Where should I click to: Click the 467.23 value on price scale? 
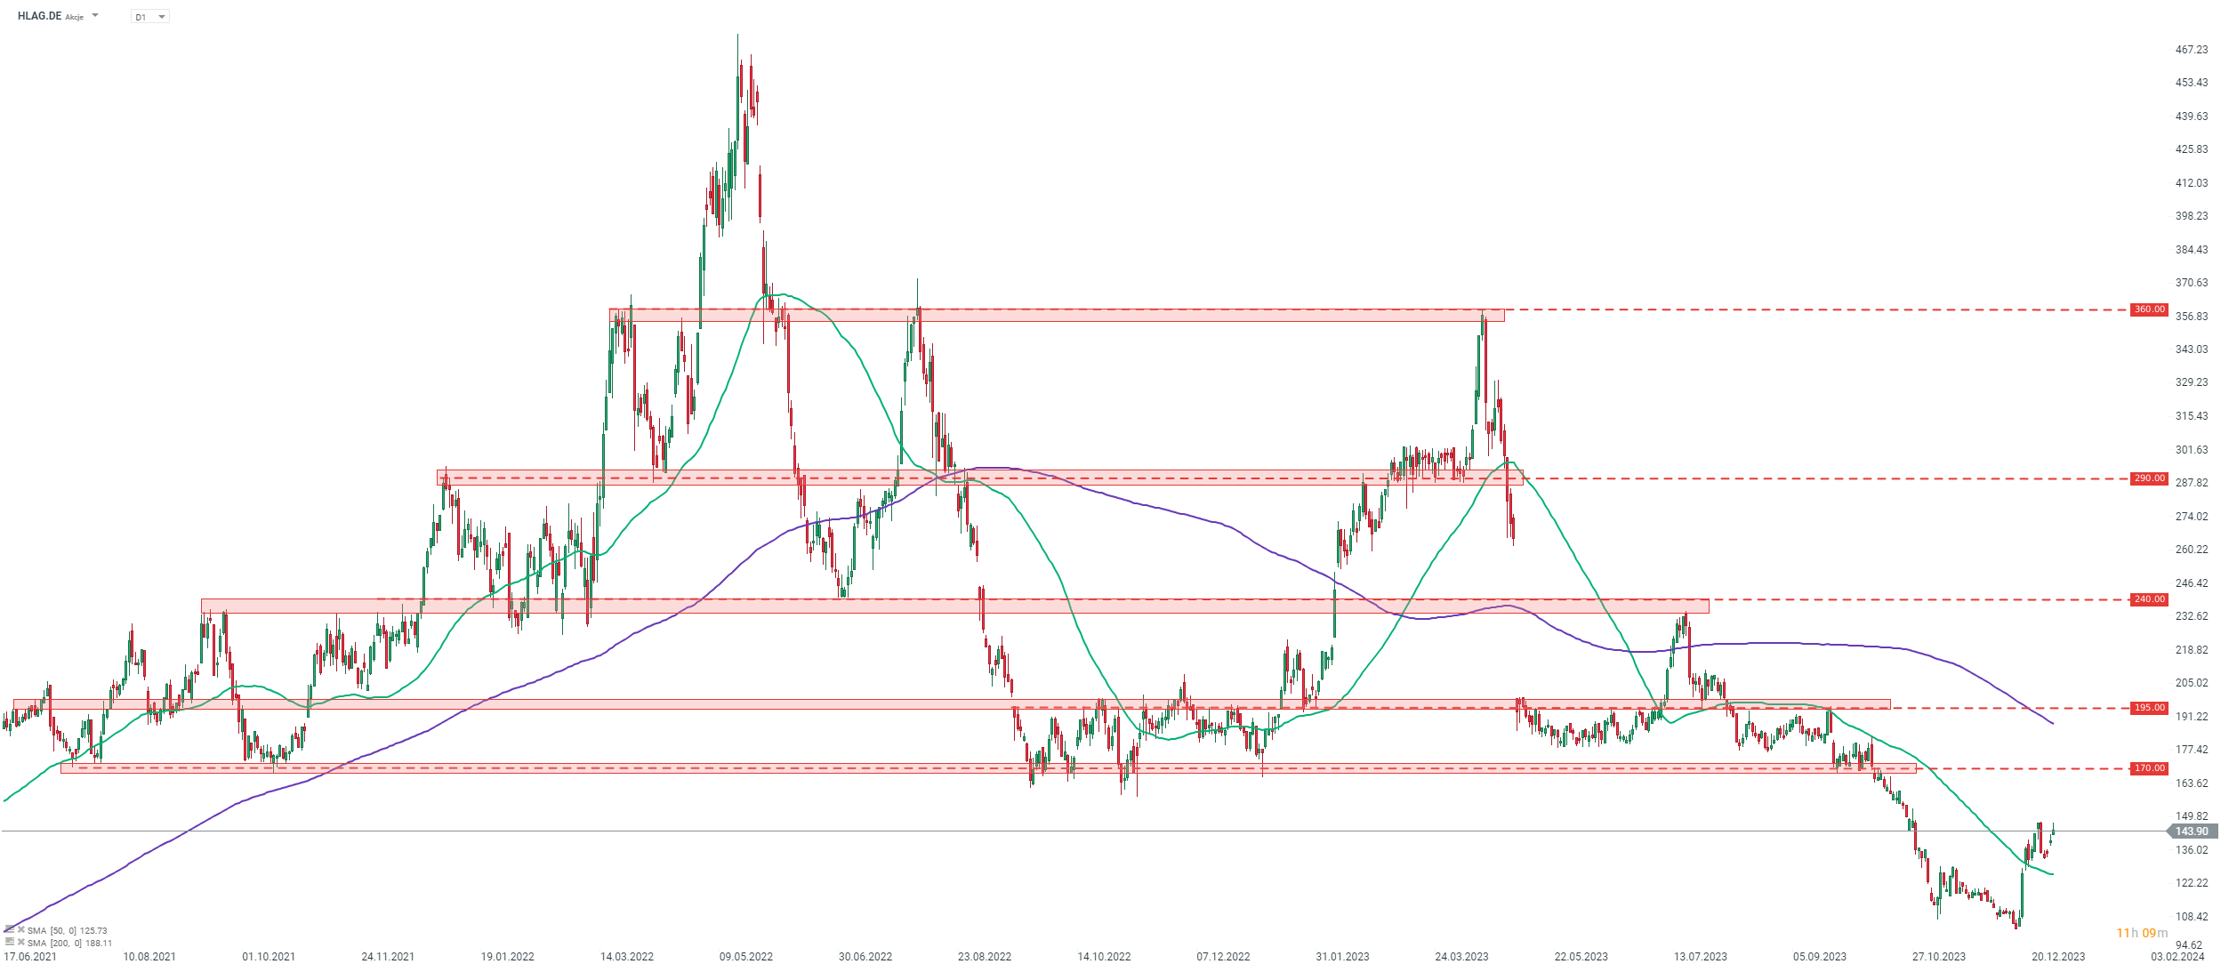click(x=2191, y=50)
